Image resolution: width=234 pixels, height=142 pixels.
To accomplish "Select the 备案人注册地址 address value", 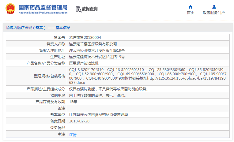I will (x=97, y=50).
